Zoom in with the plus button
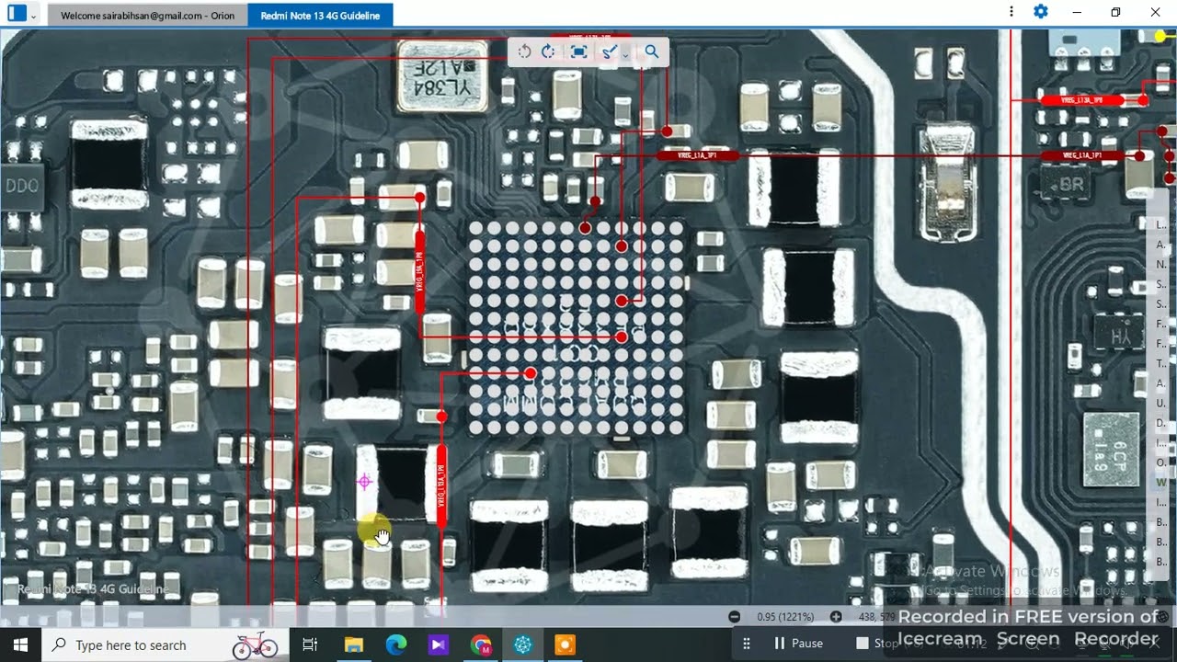The height and width of the screenshot is (662, 1177). (x=836, y=617)
